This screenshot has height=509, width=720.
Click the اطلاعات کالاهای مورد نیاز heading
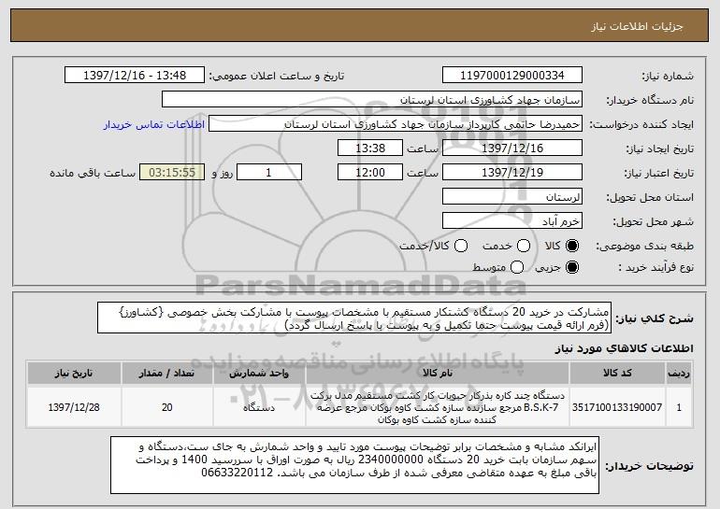(624, 348)
